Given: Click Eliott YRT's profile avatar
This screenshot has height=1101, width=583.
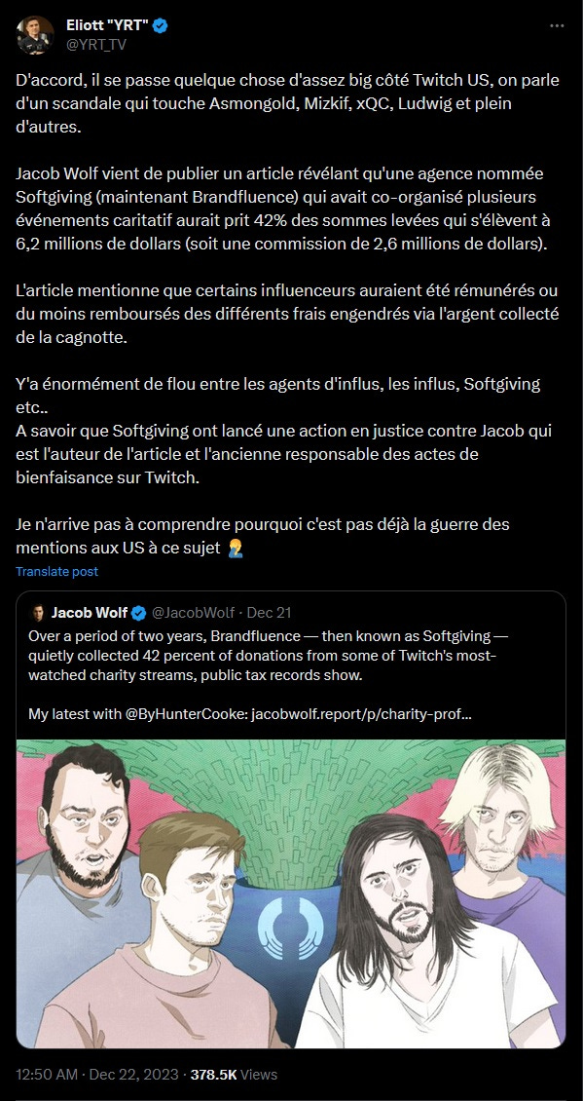Looking at the screenshot, I should point(35,34).
